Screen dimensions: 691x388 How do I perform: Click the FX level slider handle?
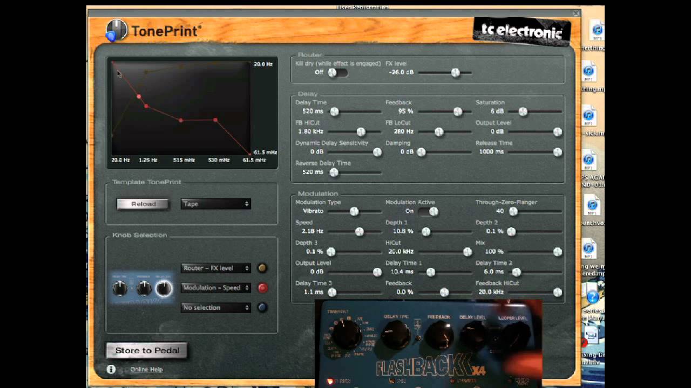coord(456,72)
